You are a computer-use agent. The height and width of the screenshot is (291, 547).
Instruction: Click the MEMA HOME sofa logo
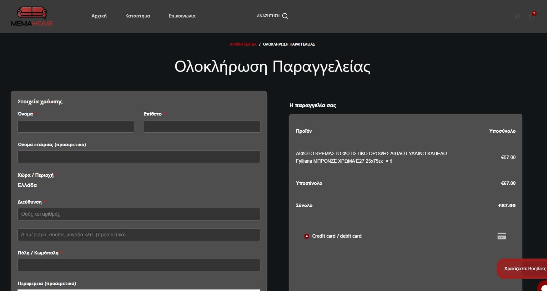click(x=32, y=17)
